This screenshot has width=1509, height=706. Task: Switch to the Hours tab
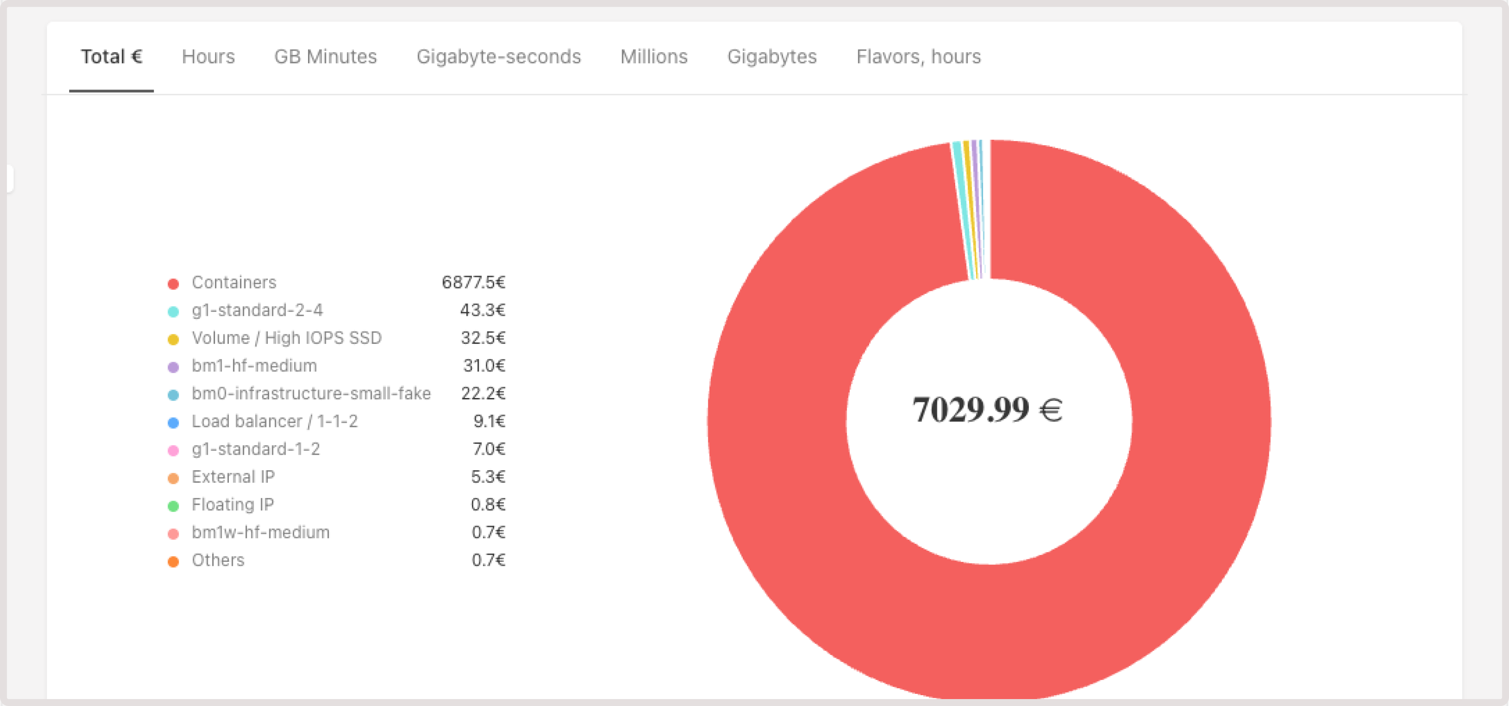(209, 57)
